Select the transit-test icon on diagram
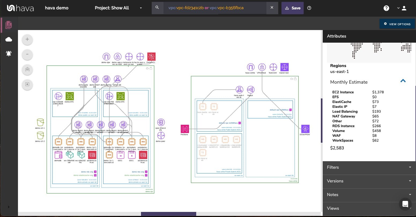This screenshot has height=217, width=416. point(284,67)
